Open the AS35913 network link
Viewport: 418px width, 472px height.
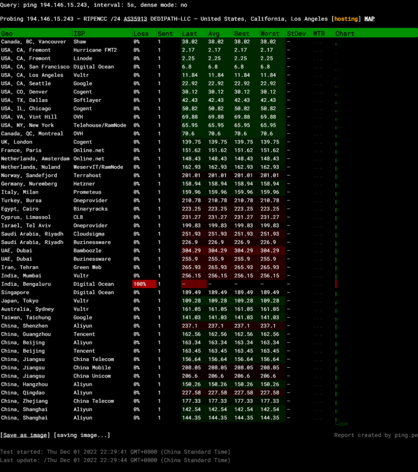(x=135, y=19)
